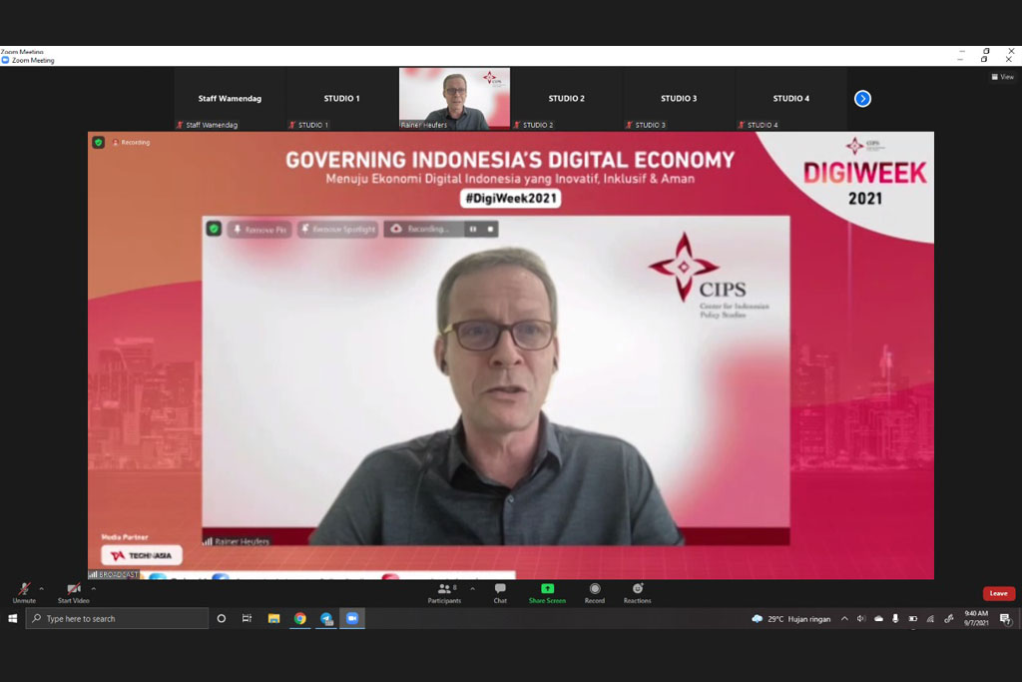Open Task View on the taskbar
The width and height of the screenshot is (1022, 682).
point(248,618)
